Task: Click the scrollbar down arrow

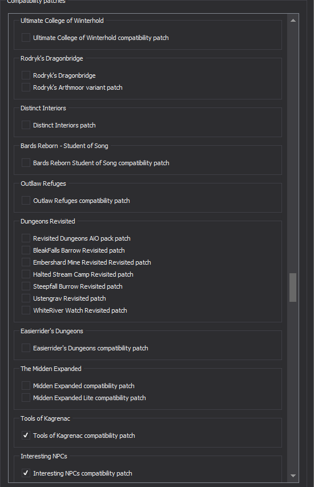Action: 293,476
